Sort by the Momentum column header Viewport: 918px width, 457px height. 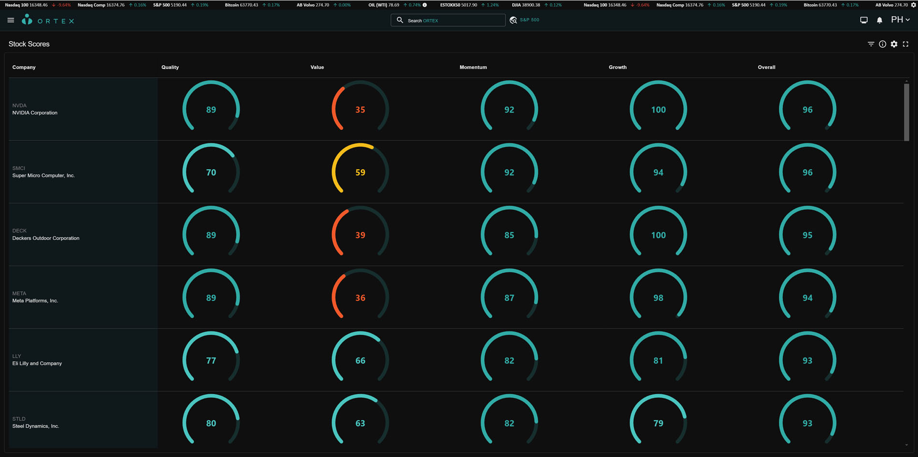[473, 67]
